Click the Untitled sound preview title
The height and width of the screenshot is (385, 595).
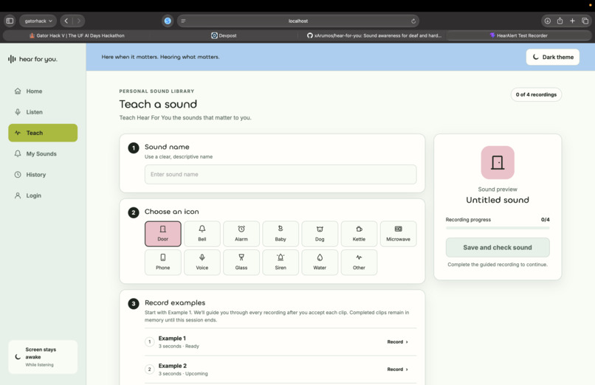(x=498, y=200)
